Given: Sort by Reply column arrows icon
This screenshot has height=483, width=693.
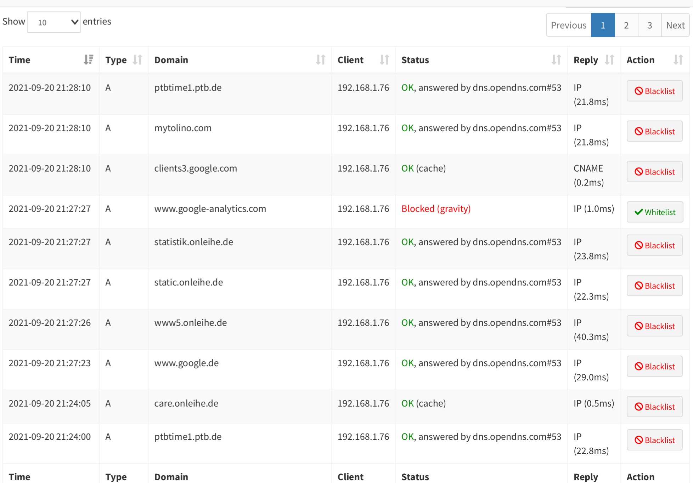Looking at the screenshot, I should pyautogui.click(x=609, y=60).
